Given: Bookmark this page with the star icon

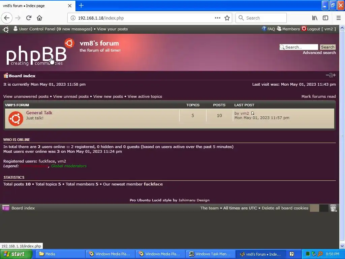Looking at the screenshot, I should (227, 18).
